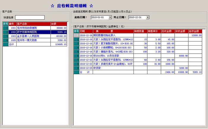Click the 实收金额 column header
The image size is (208, 129).
(x=182, y=31)
